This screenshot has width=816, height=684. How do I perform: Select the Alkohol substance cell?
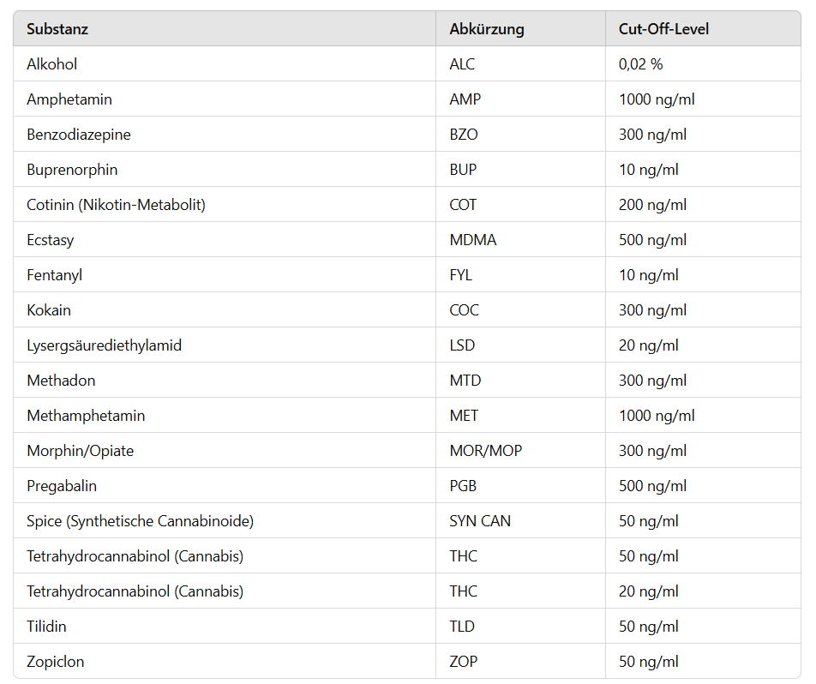coord(52,64)
